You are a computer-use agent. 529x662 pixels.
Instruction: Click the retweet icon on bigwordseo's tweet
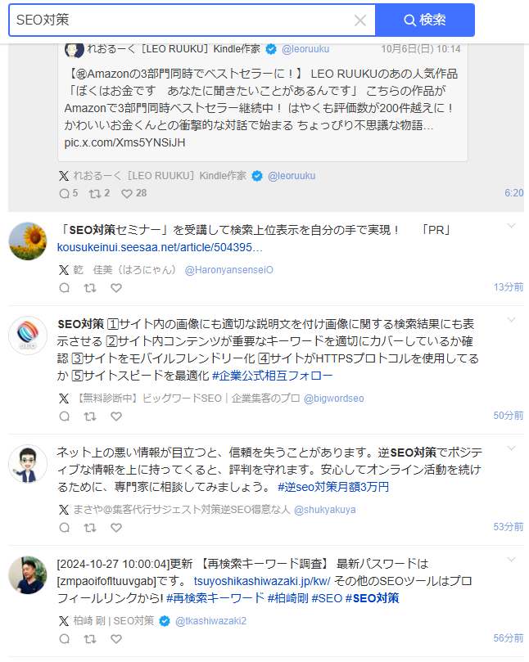pyautogui.click(x=90, y=417)
